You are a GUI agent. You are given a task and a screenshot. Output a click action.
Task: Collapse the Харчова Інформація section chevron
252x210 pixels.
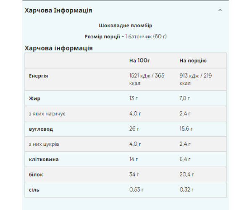220,10
